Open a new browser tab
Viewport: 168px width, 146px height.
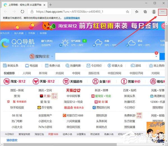[50, 5]
